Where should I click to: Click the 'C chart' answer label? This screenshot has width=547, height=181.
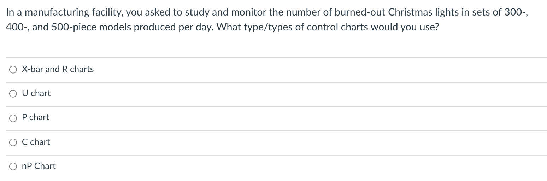[36, 142]
